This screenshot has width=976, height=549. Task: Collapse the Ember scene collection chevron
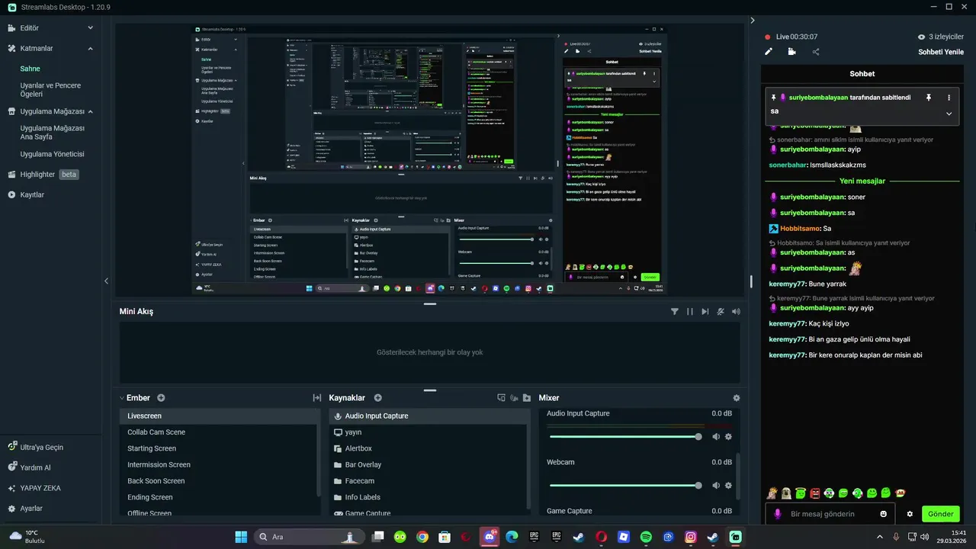(122, 398)
